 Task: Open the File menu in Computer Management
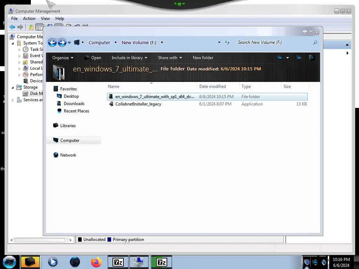tap(14, 19)
